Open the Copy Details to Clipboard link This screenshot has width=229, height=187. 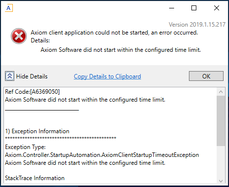click(107, 76)
